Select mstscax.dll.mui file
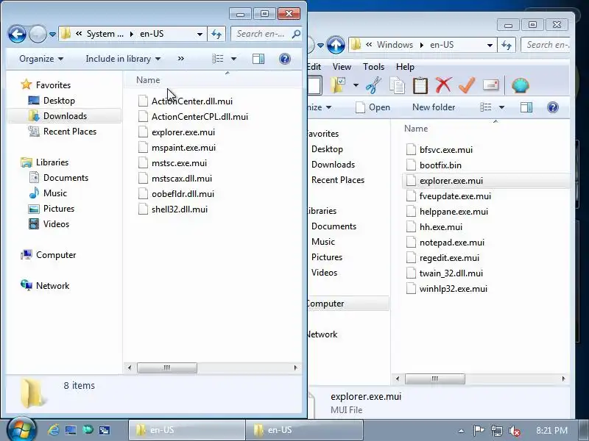Screen dimensions: 589x441 181,179
